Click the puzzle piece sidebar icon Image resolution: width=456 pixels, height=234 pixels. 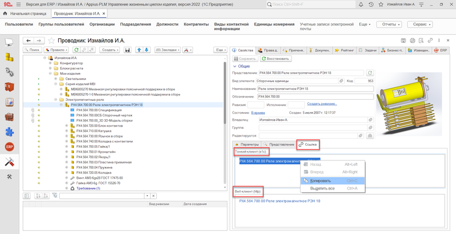pos(9,132)
